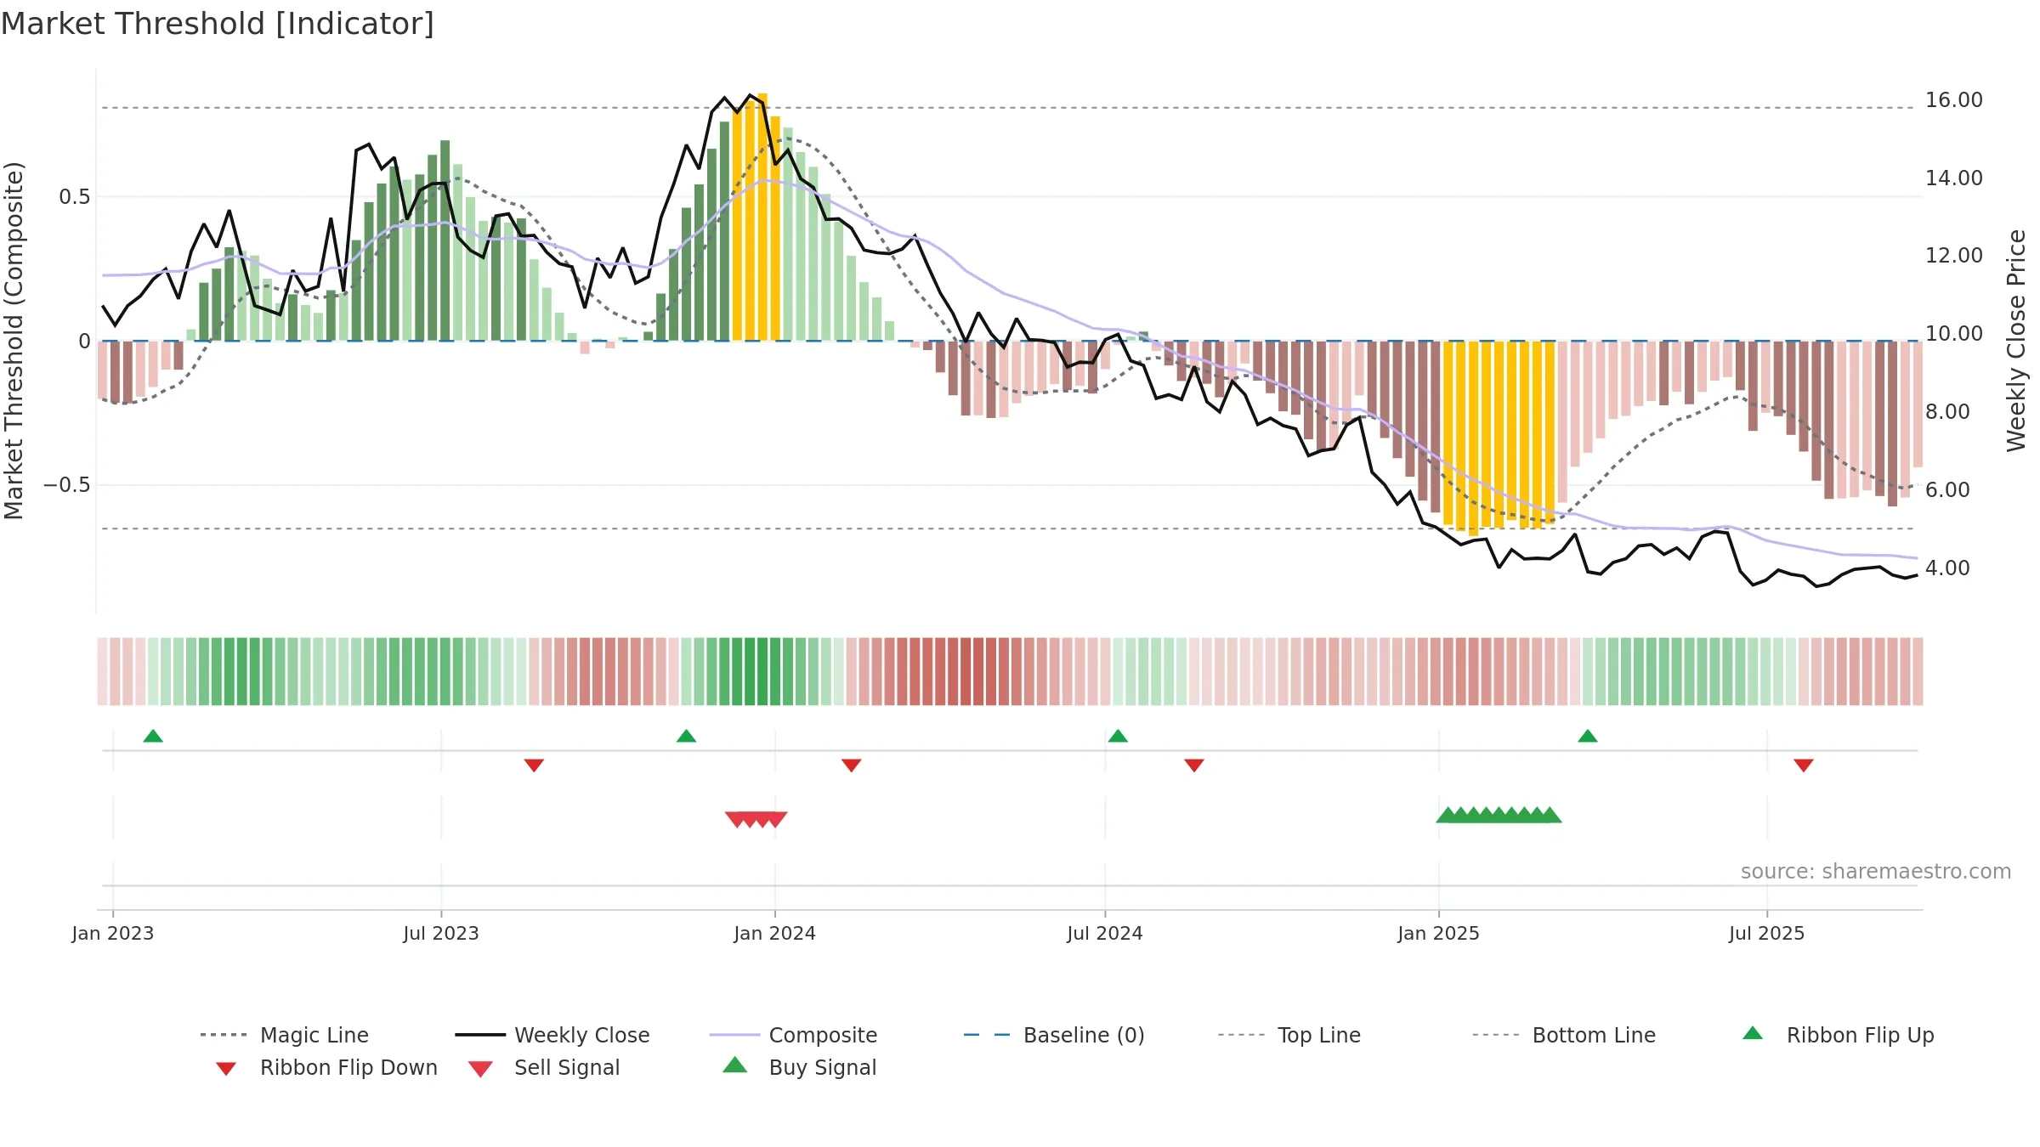Click the red flip-down triangle in early 2024
The width and height of the screenshot is (2040, 1147).
(851, 766)
